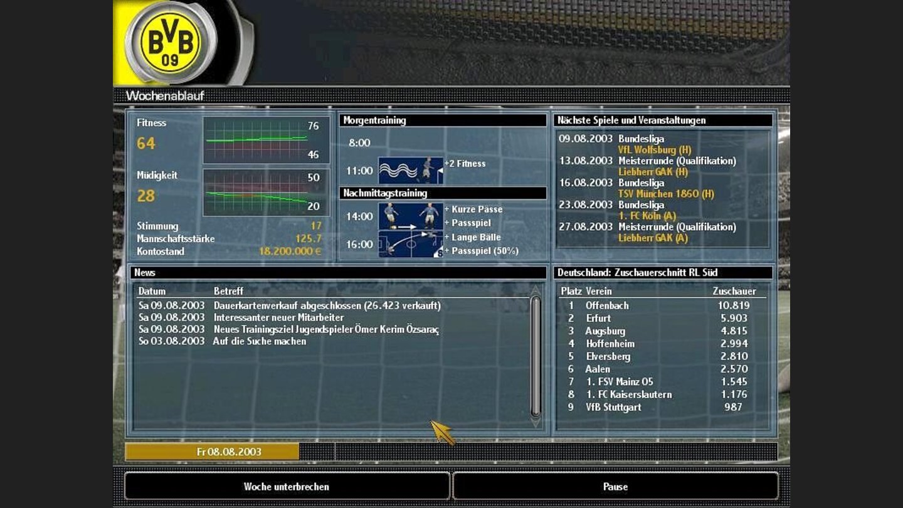Open the Fitness trend graph

coord(266,140)
